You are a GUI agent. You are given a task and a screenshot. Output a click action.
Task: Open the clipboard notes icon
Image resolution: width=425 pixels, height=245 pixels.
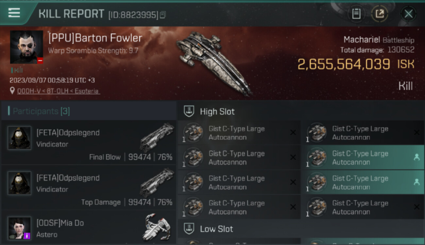[356, 14]
